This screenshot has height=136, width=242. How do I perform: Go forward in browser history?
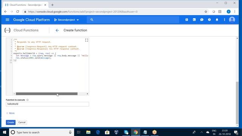click(x=12, y=12)
